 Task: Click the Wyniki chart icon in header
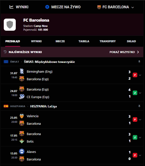pyautogui.click(x=11, y=7)
